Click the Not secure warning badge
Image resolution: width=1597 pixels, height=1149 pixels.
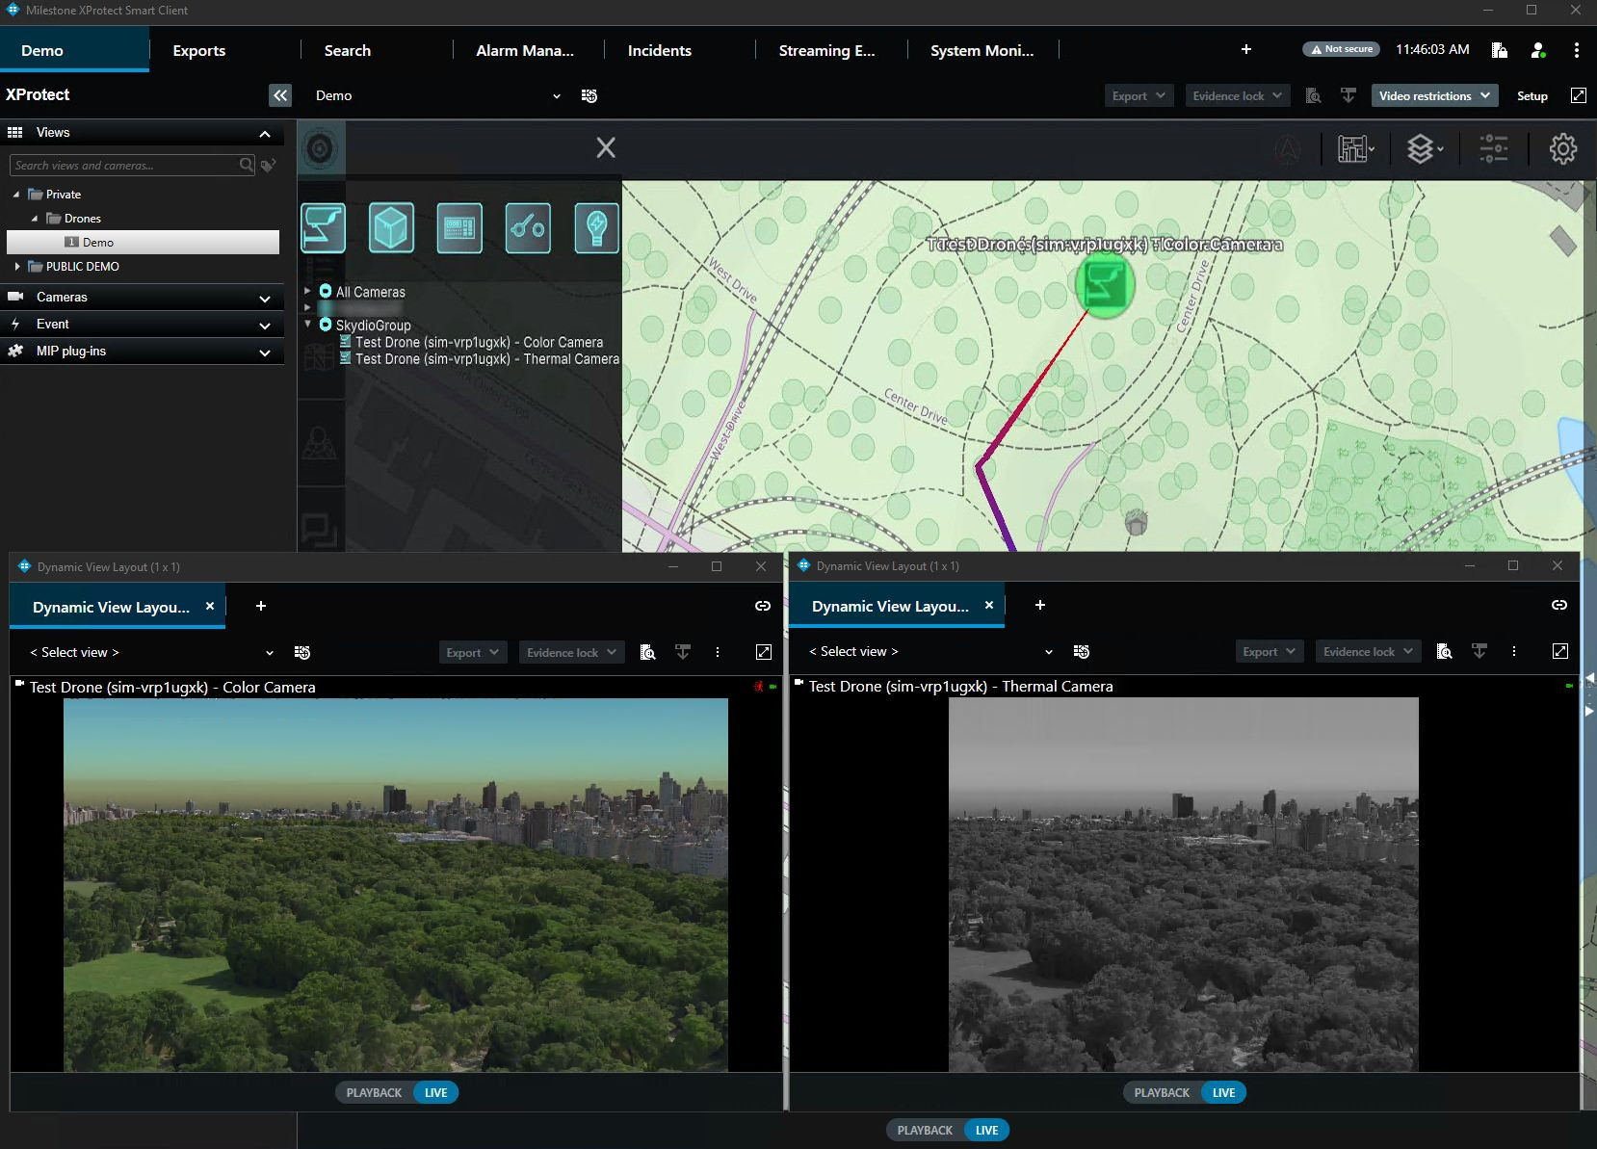[1342, 49]
